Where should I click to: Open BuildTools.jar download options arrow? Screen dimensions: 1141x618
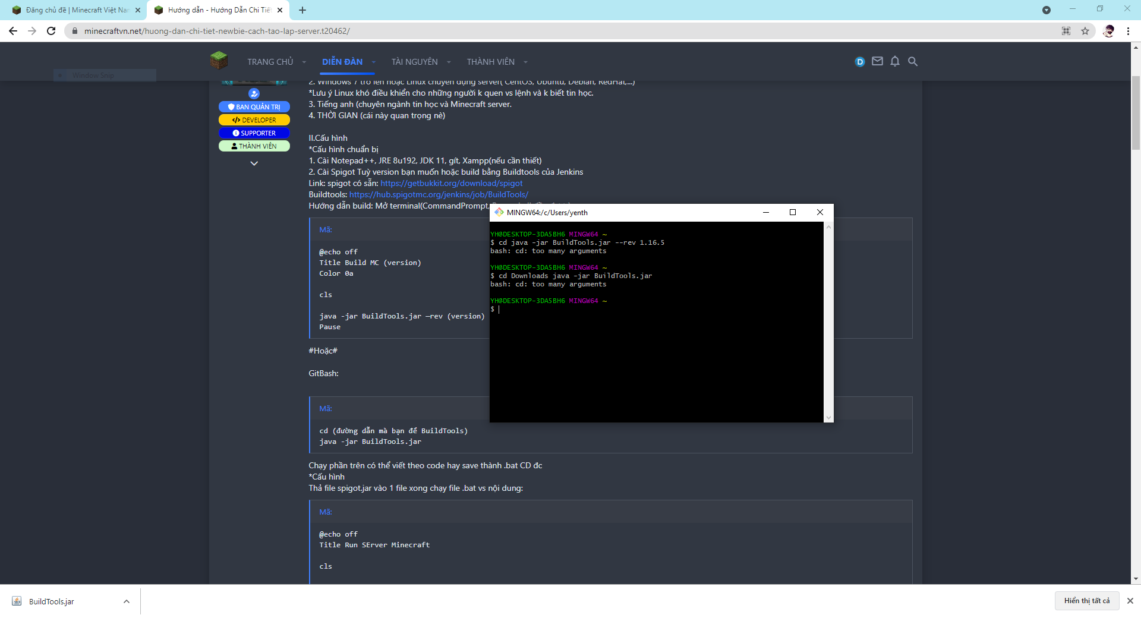coord(127,601)
